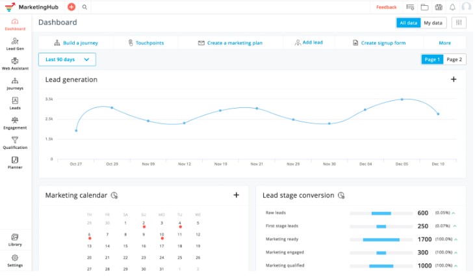Click Build a journey link
This screenshot has width=475, height=279.
(76, 43)
